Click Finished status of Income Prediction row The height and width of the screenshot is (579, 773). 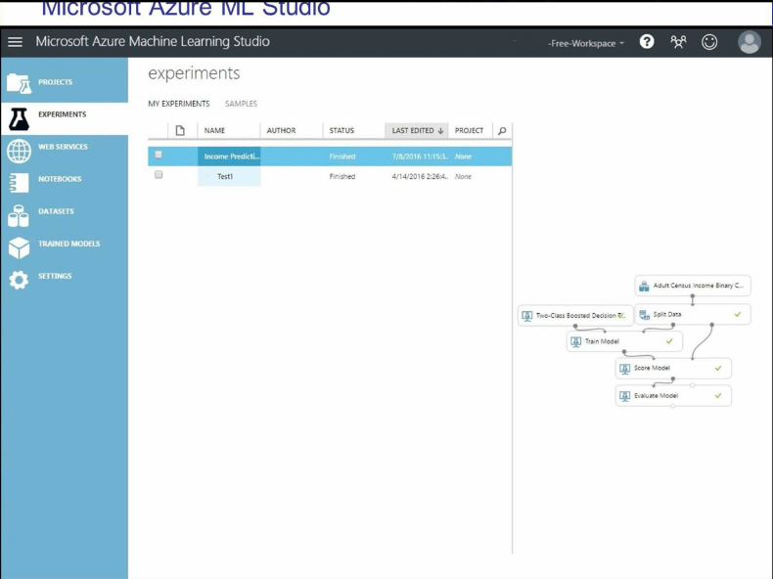[x=342, y=156]
